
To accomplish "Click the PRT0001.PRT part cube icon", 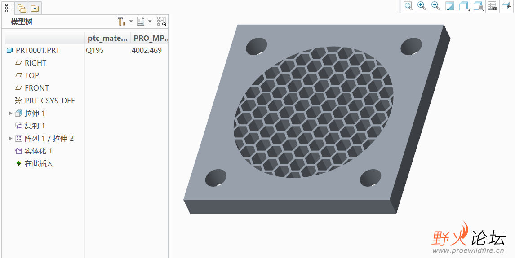I will (x=9, y=51).
